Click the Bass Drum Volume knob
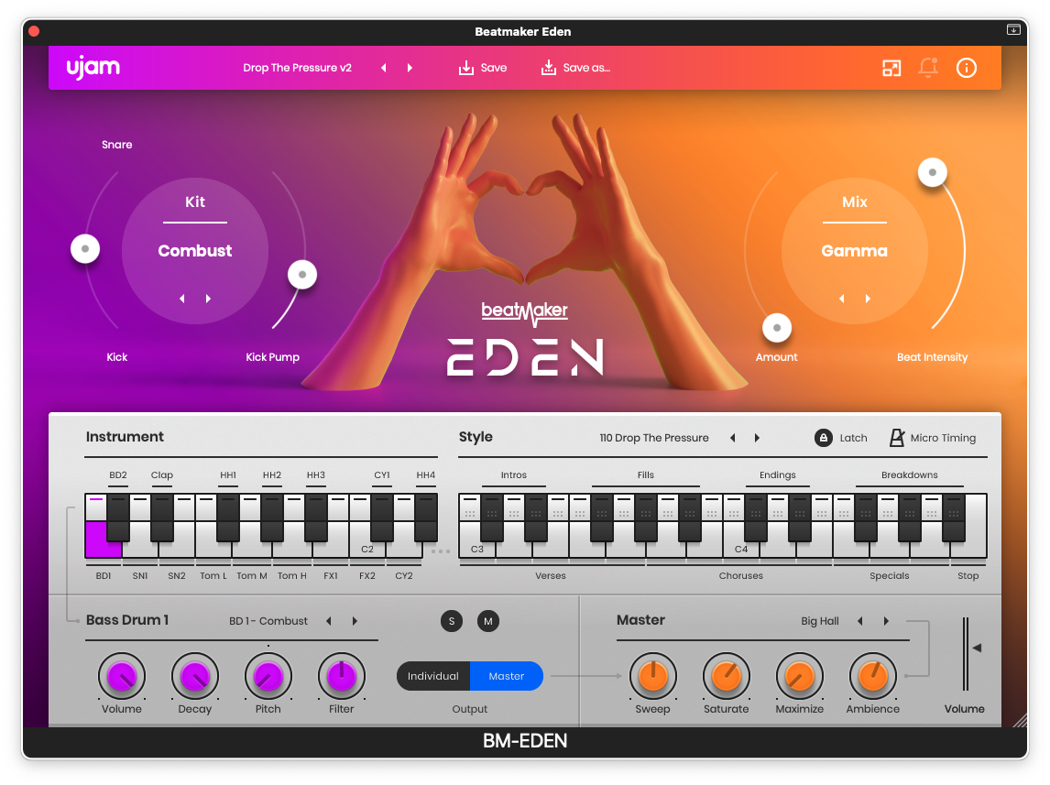Image resolution: width=1050 pixels, height=785 pixels. point(122,676)
